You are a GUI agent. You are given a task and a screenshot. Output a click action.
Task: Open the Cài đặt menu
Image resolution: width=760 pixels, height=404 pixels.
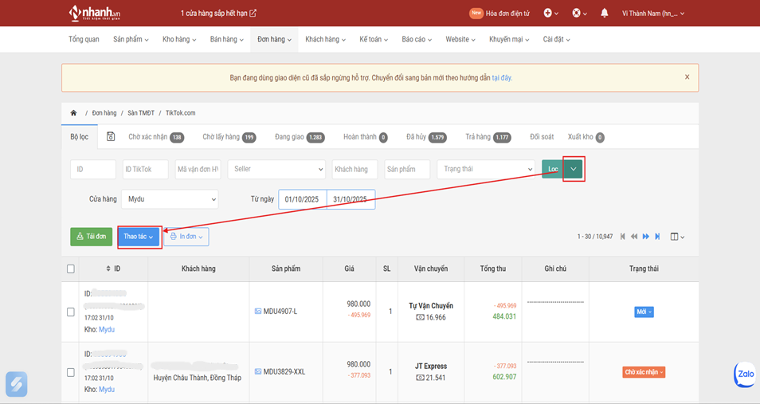click(556, 39)
